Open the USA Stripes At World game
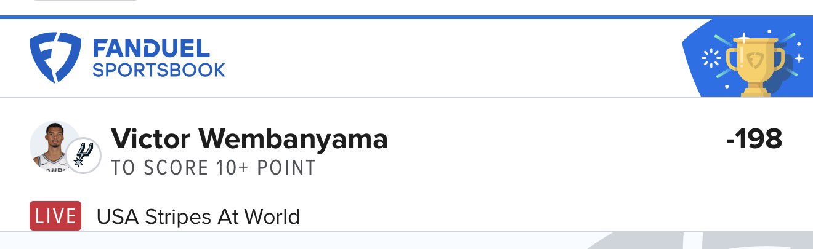 coord(198,216)
